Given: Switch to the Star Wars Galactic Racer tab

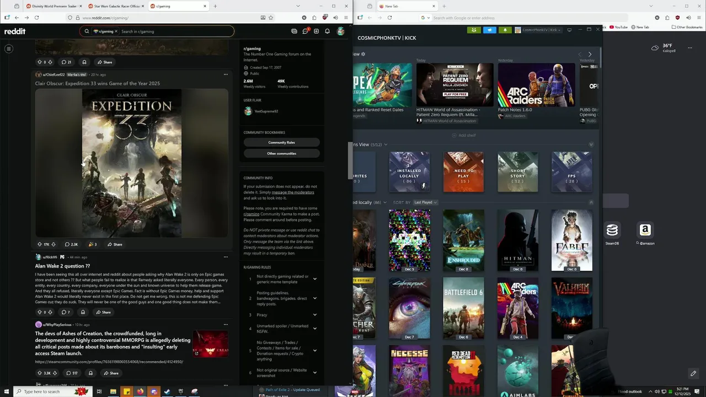Looking at the screenshot, I should [116, 6].
